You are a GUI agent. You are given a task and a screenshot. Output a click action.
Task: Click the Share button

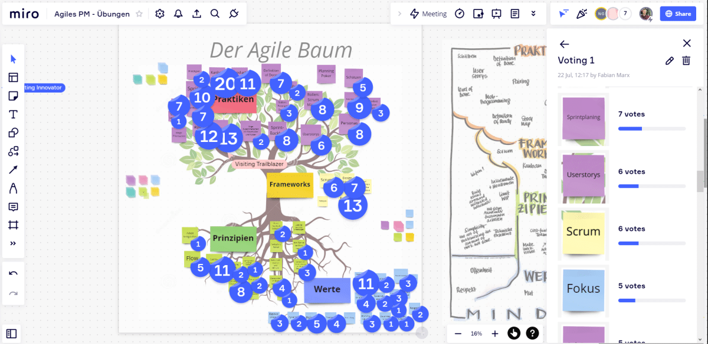pyautogui.click(x=678, y=14)
